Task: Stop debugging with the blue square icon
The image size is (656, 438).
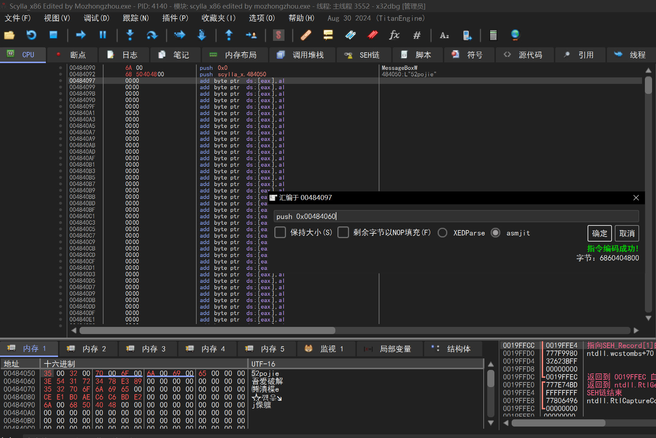Action: coord(53,35)
